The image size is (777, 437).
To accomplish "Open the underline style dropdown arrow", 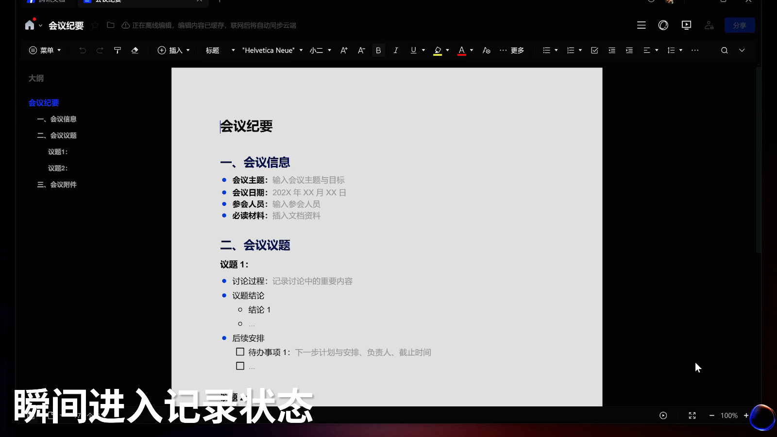I will pos(423,50).
